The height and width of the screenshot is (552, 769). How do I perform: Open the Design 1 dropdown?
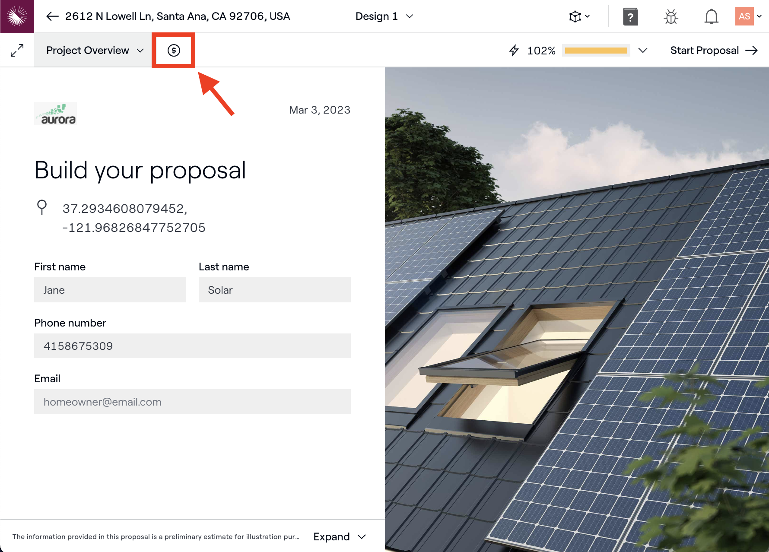click(x=384, y=16)
